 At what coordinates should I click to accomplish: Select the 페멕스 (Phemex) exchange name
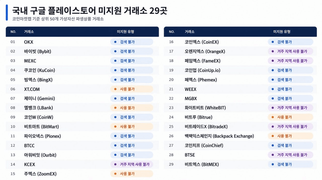coord(201,80)
